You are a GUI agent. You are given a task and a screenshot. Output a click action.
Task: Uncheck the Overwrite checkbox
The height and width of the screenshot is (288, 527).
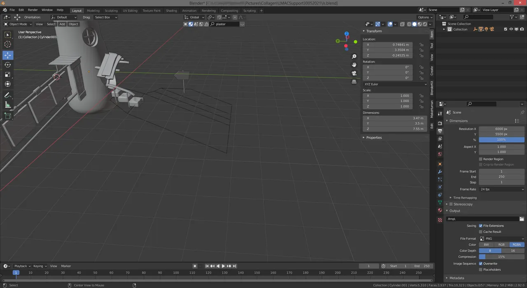click(x=480, y=263)
